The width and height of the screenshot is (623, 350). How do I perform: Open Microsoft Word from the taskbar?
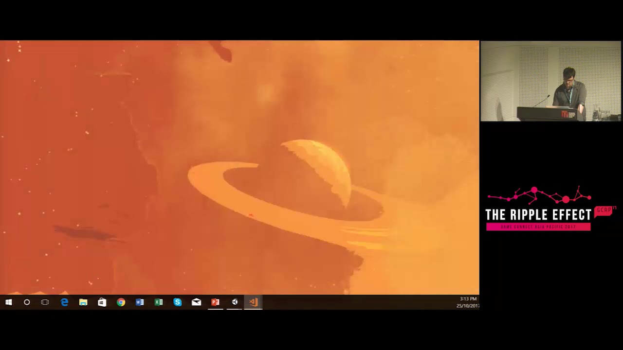coord(140,302)
